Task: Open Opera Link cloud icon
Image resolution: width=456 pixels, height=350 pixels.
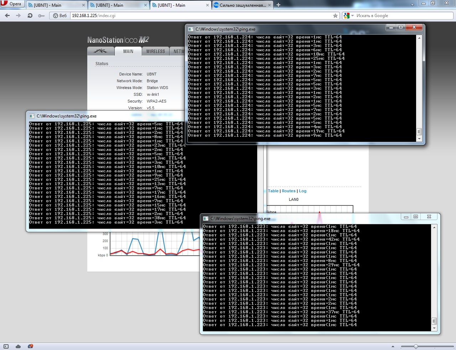Action: tap(18, 346)
